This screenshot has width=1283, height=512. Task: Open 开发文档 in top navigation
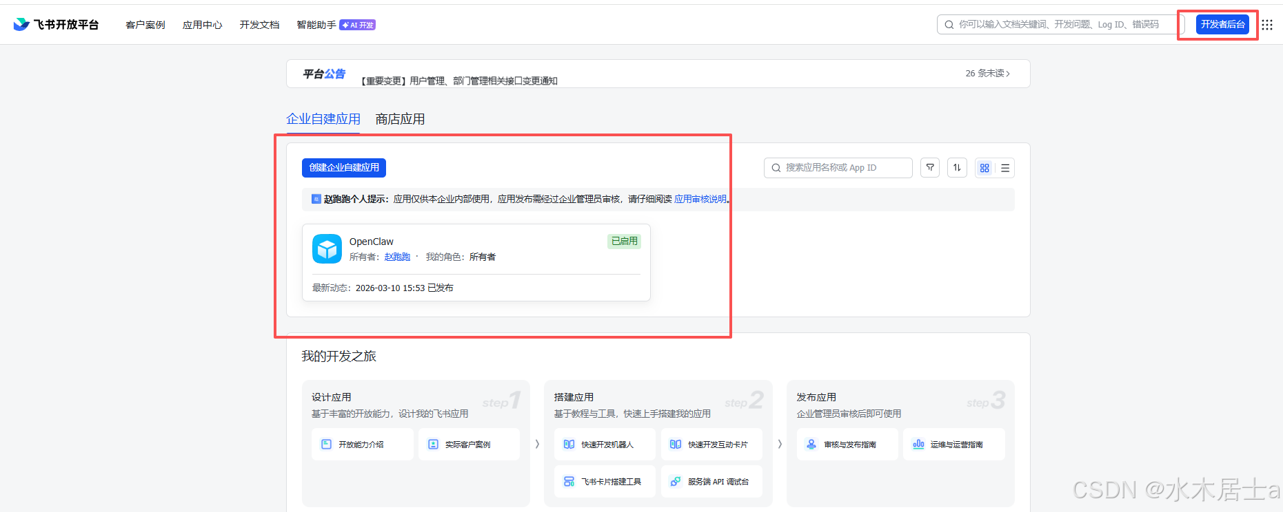click(x=260, y=25)
